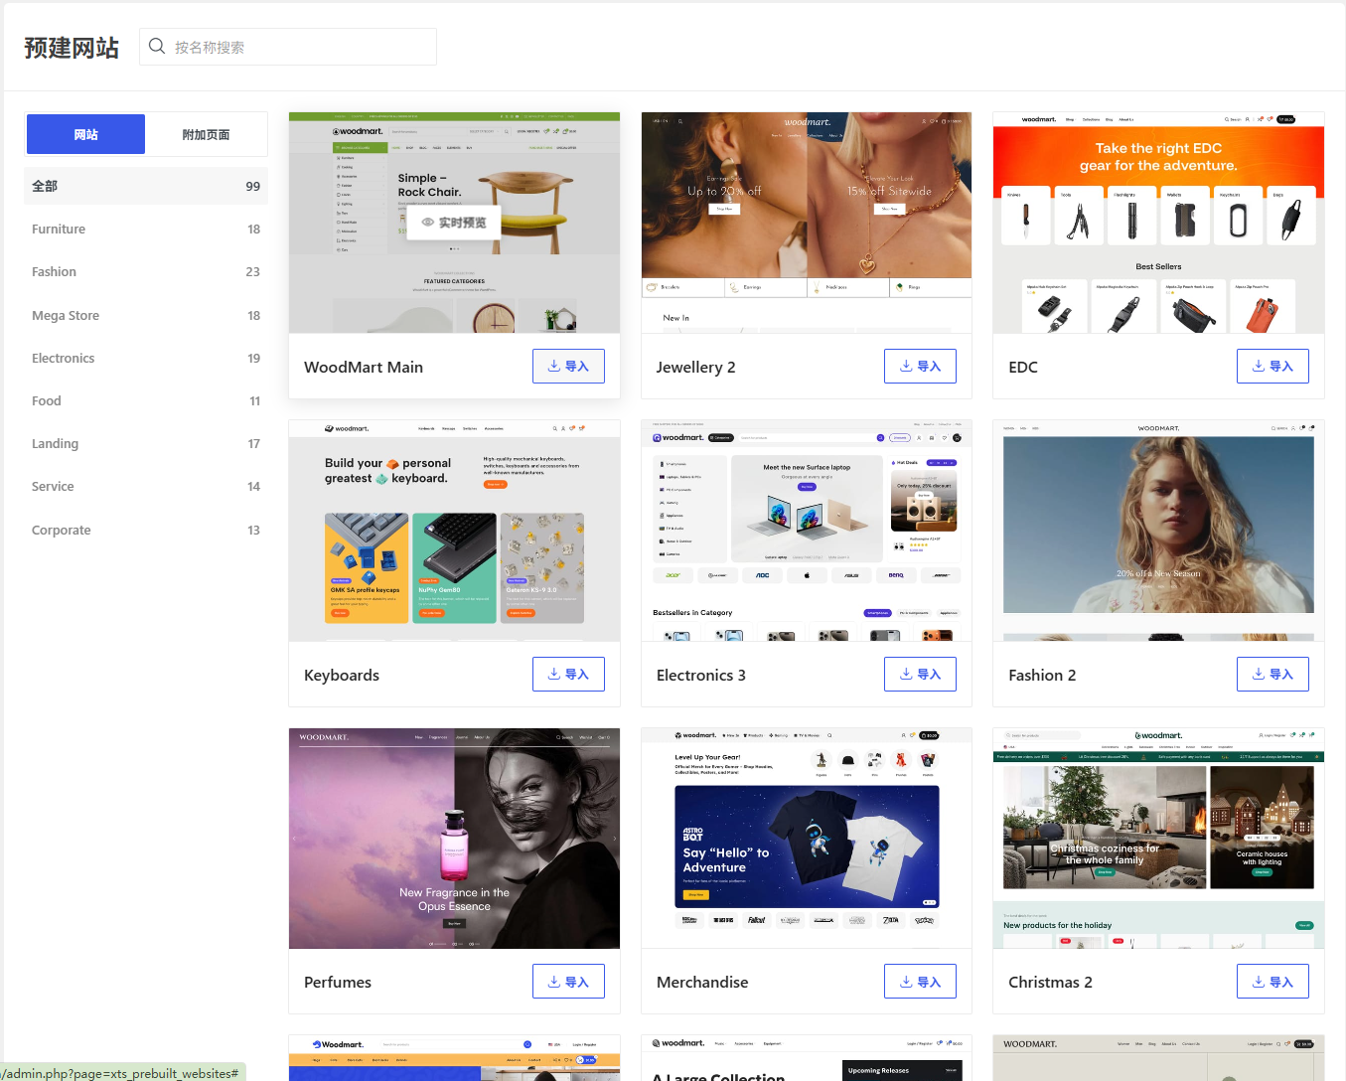Image resolution: width=1346 pixels, height=1081 pixels.
Task: Open the Food category list
Action: (146, 401)
